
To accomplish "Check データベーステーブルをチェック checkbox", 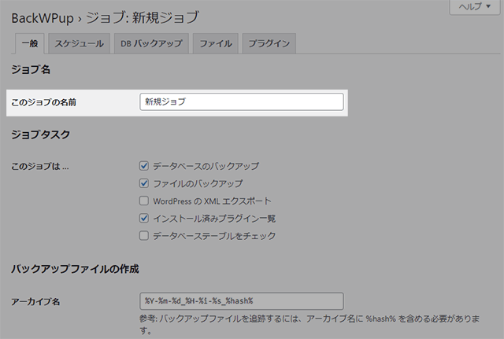I will point(144,235).
